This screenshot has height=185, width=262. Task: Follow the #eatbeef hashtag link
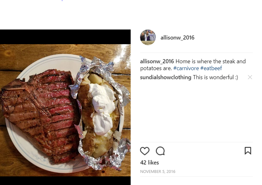[x=211, y=68]
